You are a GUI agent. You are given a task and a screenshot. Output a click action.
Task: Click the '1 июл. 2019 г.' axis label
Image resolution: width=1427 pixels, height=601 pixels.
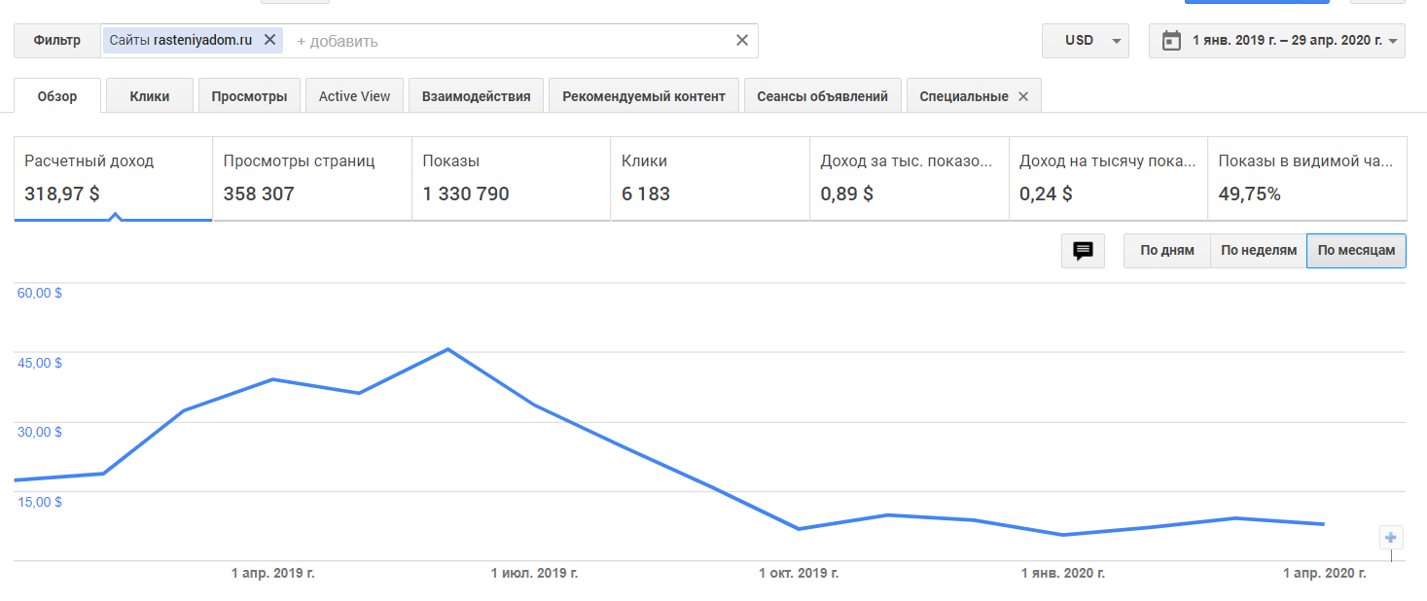[535, 574]
